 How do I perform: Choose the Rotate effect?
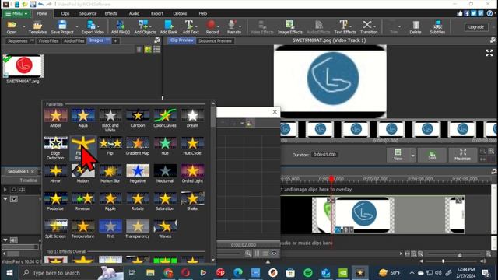(138, 201)
